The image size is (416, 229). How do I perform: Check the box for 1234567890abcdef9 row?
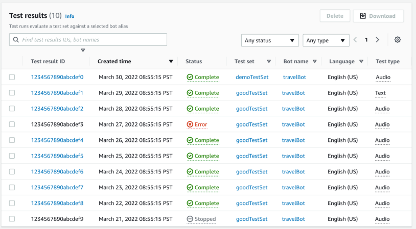pyautogui.click(x=12, y=219)
